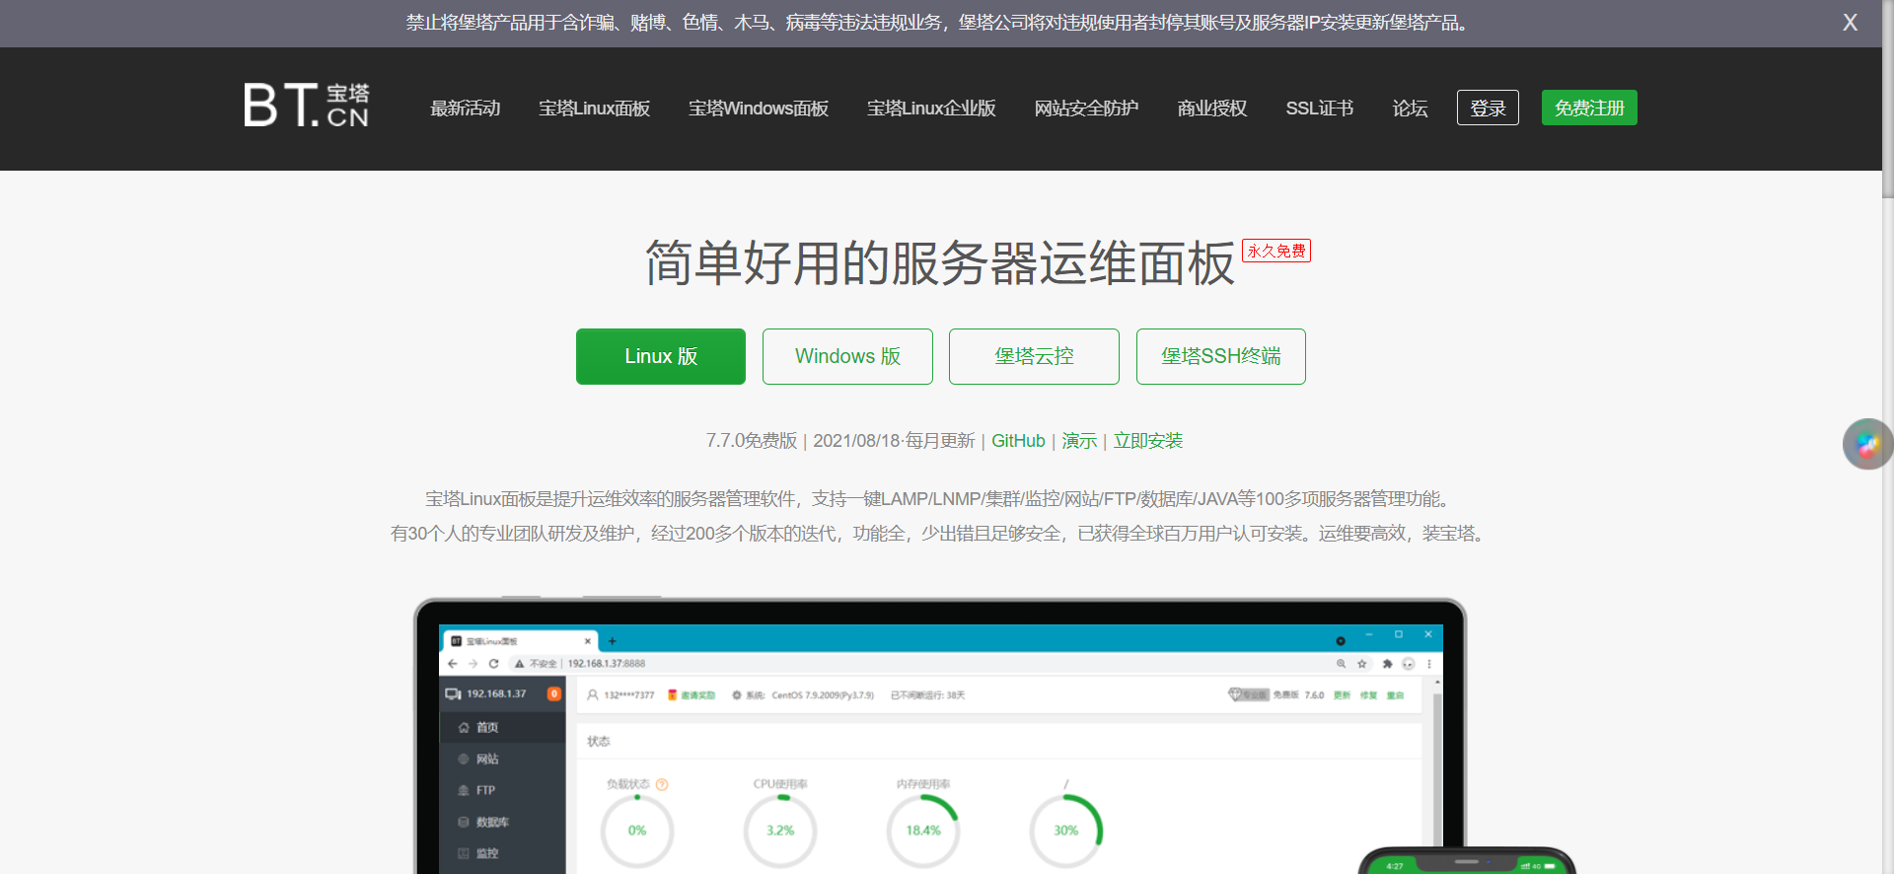Close the top warning banner
The width and height of the screenshot is (1894, 874).
1850,23
